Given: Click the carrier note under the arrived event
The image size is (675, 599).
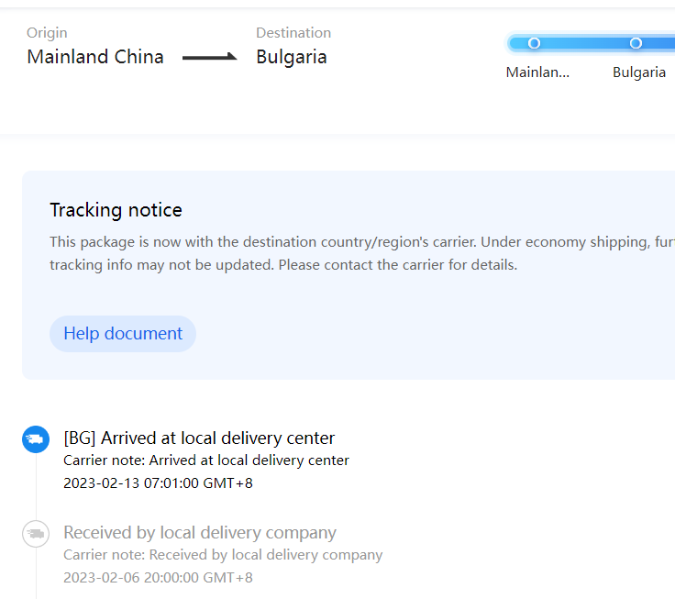Looking at the screenshot, I should click(206, 460).
